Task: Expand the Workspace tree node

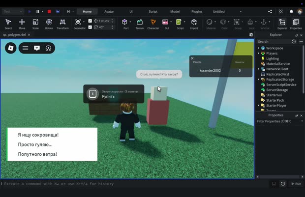Action: pyautogui.click(x=258, y=48)
